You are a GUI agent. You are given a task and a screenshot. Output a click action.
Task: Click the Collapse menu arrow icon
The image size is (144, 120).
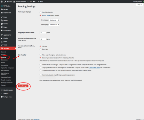coord(2,97)
